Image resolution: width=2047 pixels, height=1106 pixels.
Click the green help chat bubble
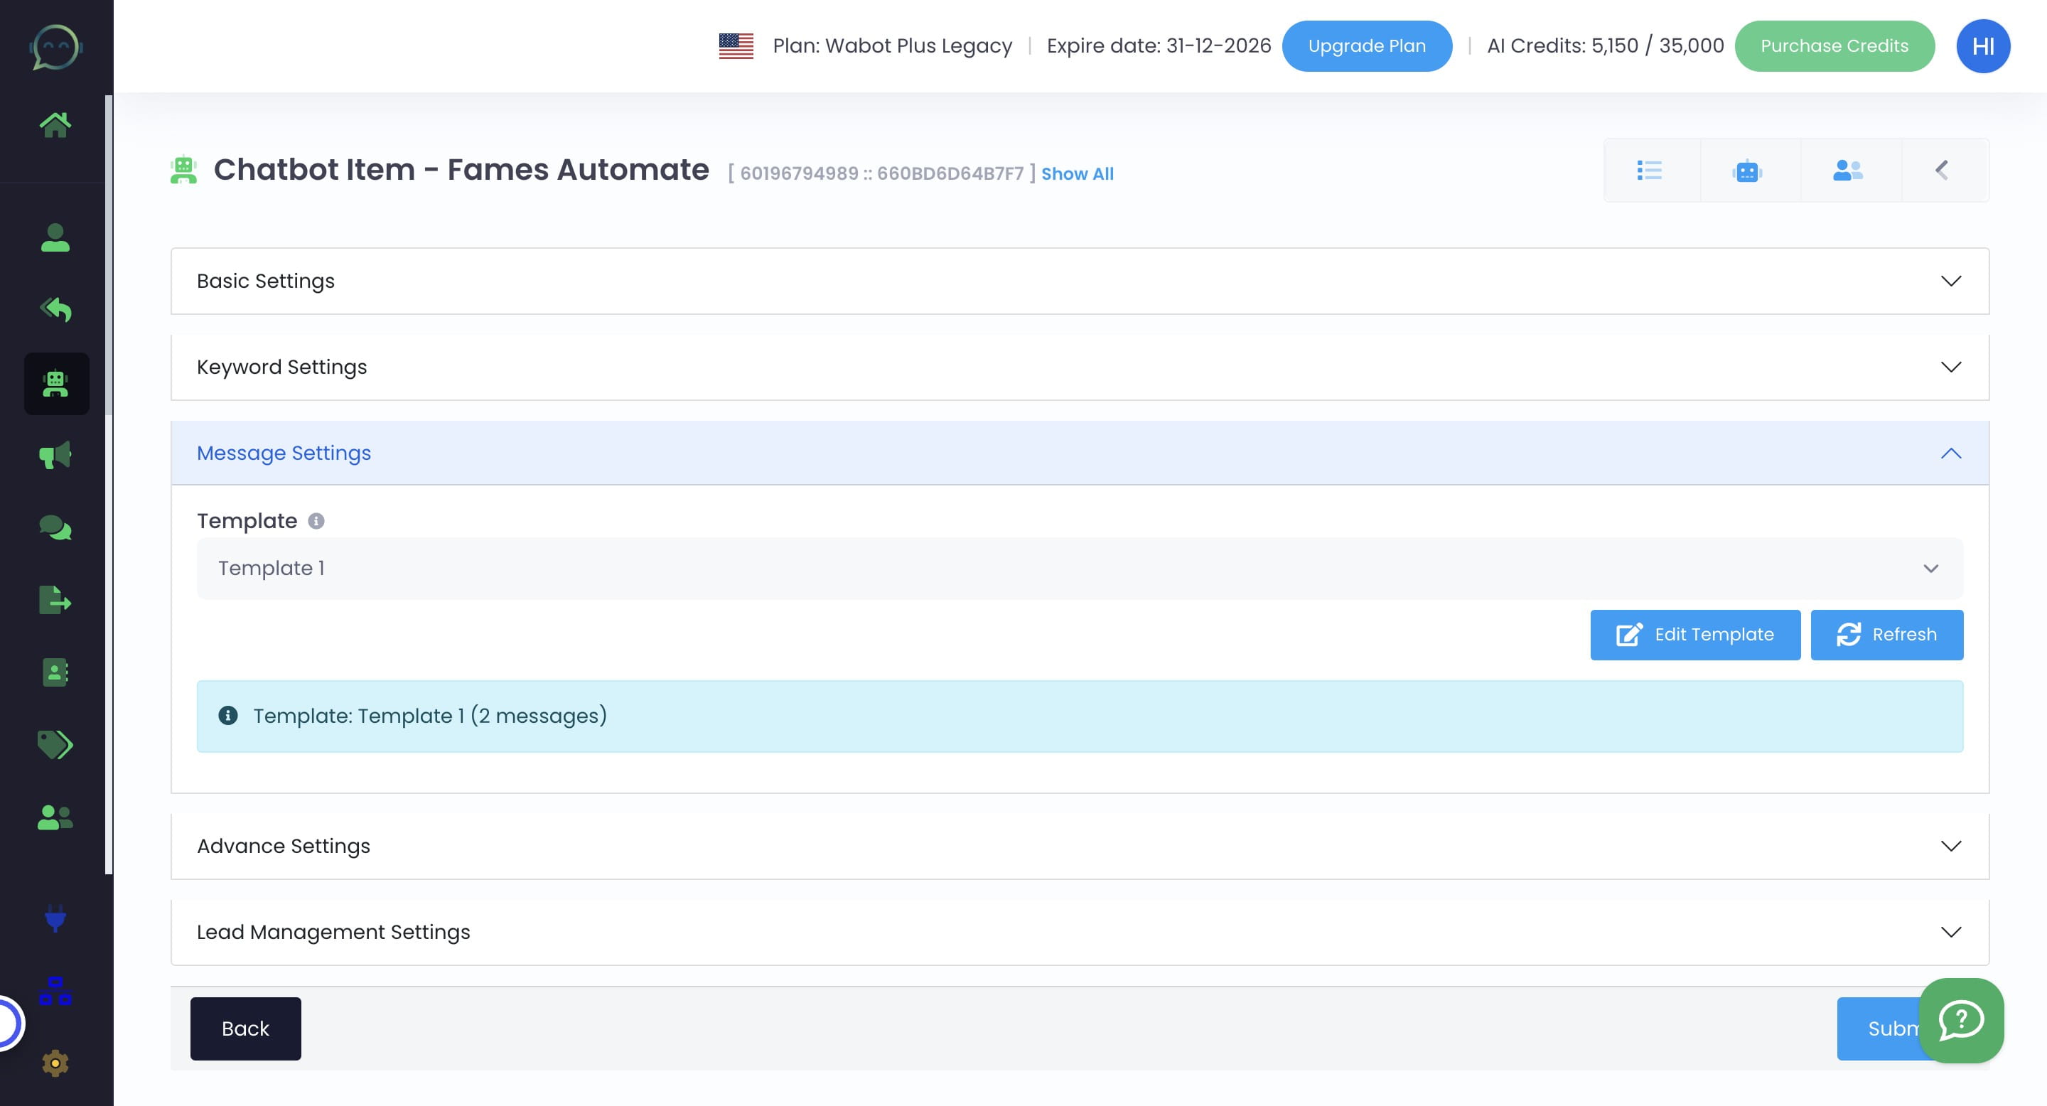[1960, 1020]
